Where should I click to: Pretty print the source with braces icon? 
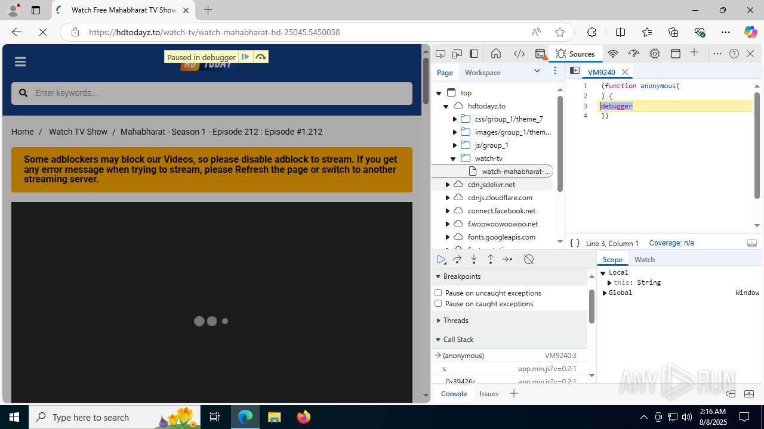tap(575, 243)
